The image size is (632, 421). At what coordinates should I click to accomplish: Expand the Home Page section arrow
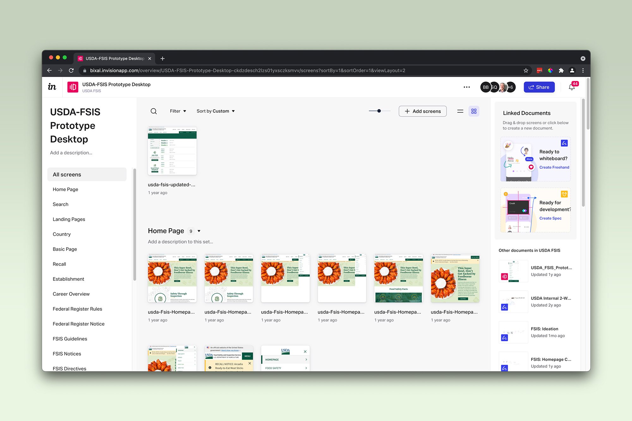point(199,231)
